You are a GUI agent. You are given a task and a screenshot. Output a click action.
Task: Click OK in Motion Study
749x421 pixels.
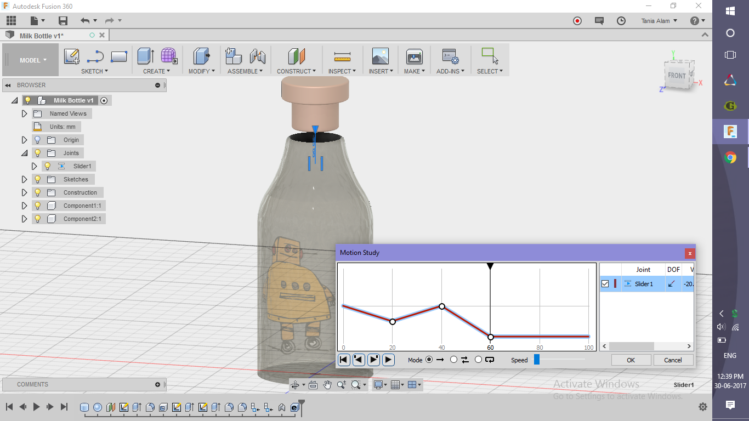(631, 360)
